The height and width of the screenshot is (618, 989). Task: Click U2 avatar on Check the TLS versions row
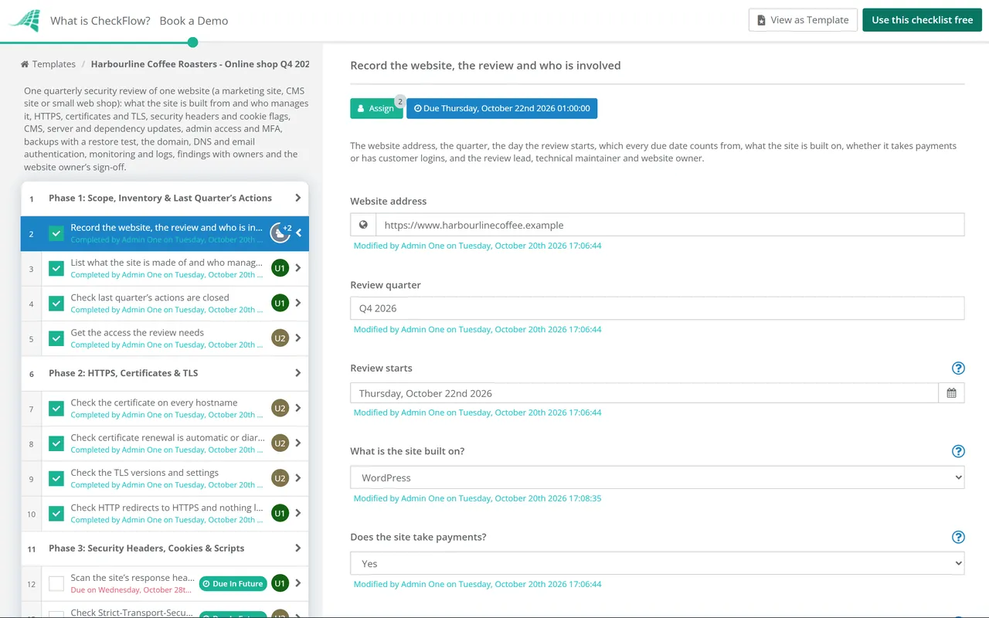coord(280,478)
